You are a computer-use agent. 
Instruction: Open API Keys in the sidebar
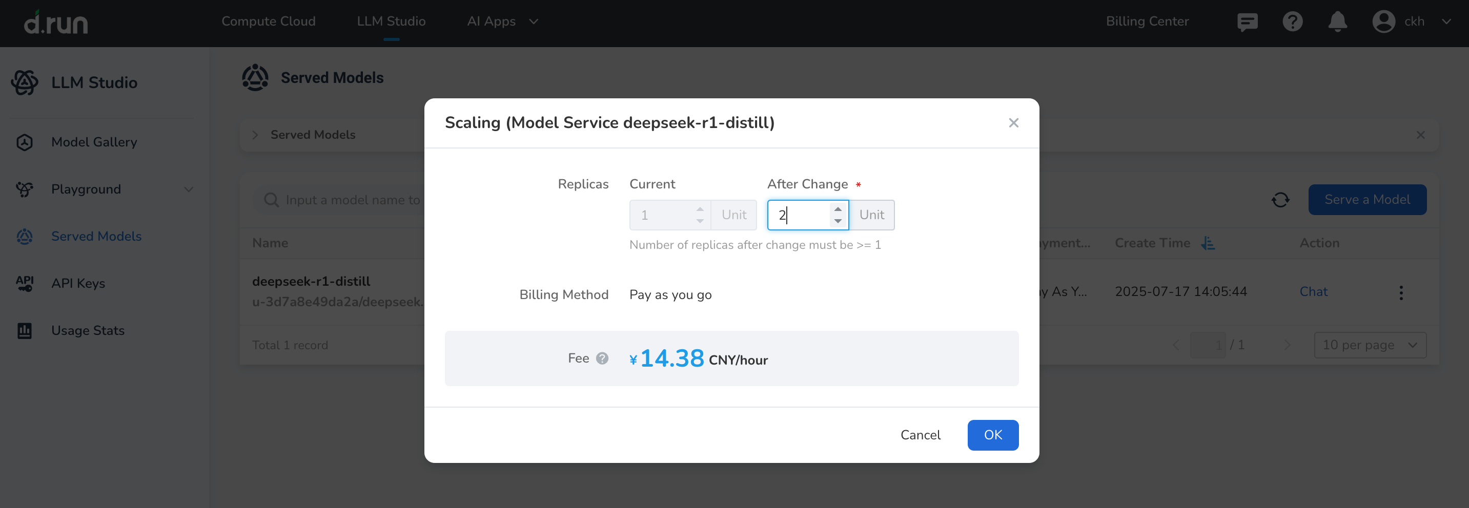pyautogui.click(x=78, y=283)
